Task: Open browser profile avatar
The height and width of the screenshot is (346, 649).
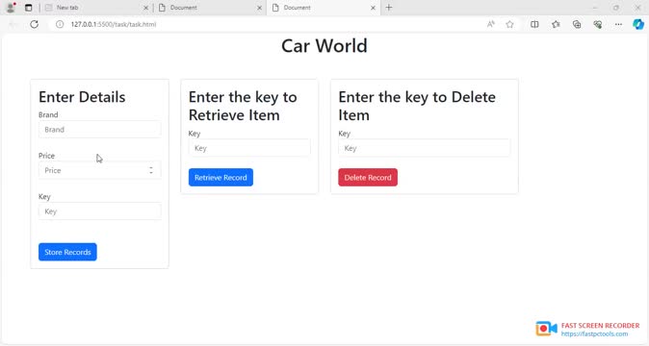Action: (11, 7)
